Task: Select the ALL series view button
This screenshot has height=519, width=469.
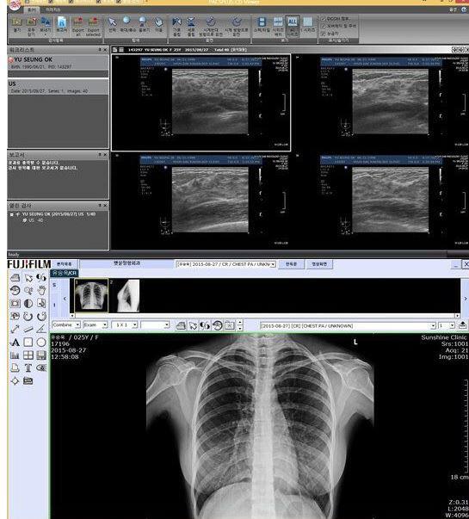Action: tap(293, 27)
